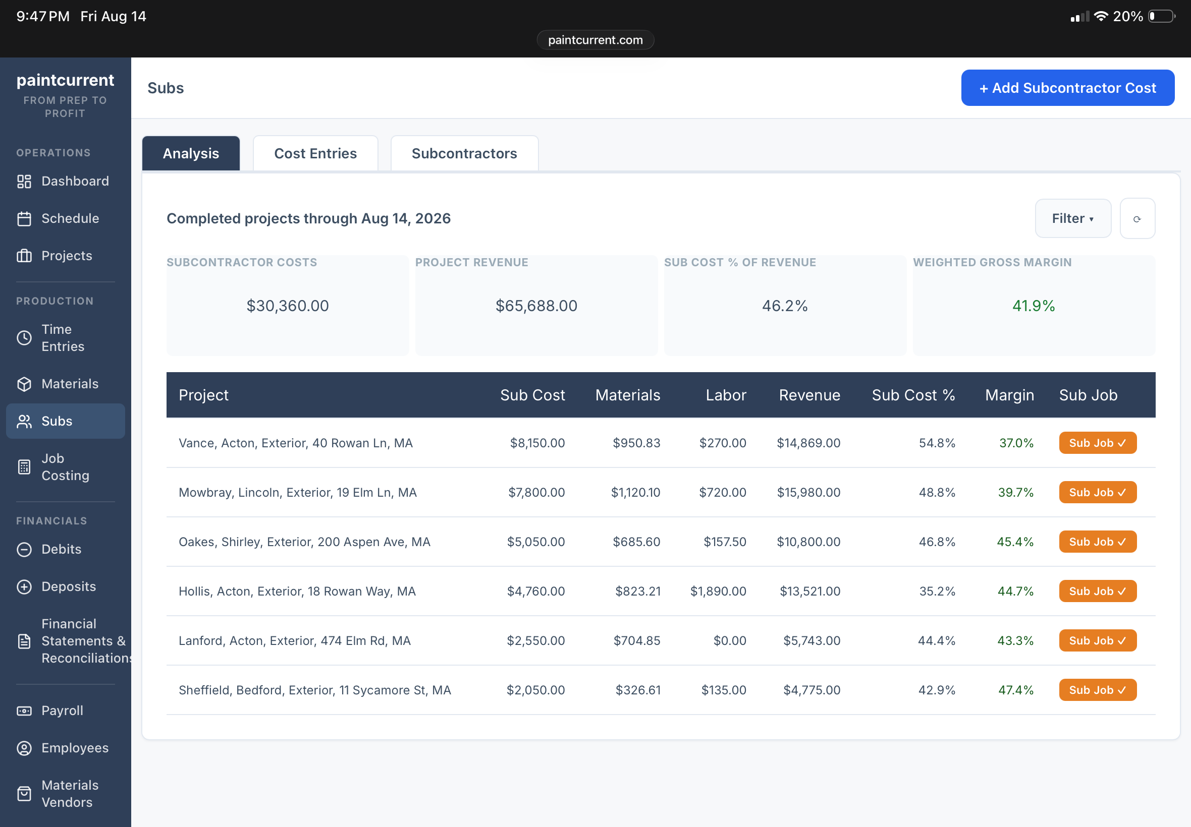1191x827 pixels.
Task: Click the Job Costing calculator icon
Action: pos(24,467)
